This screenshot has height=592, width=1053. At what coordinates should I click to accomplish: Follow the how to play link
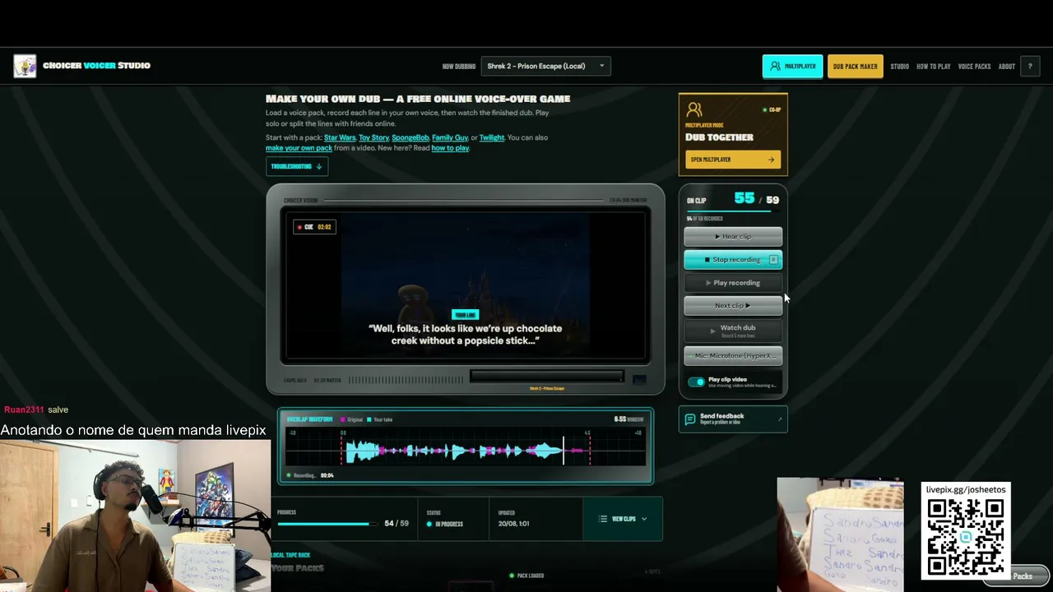pyautogui.click(x=450, y=148)
